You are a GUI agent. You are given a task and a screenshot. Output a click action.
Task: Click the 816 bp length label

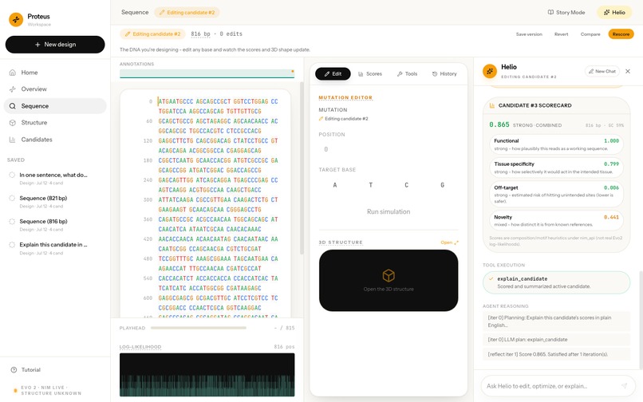coord(200,34)
